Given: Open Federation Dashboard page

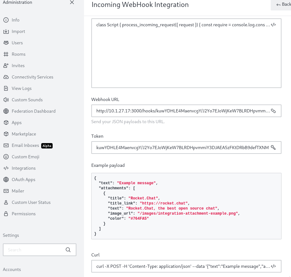Looking at the screenshot, I should coord(34,111).
